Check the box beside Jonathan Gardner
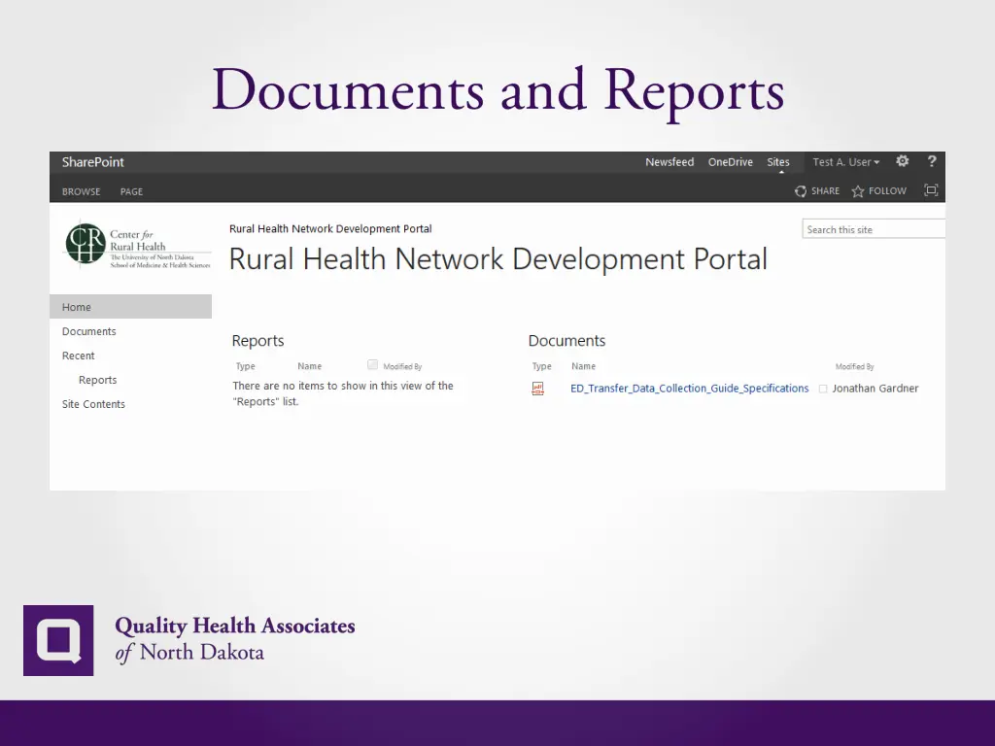This screenshot has width=995, height=746. [823, 389]
